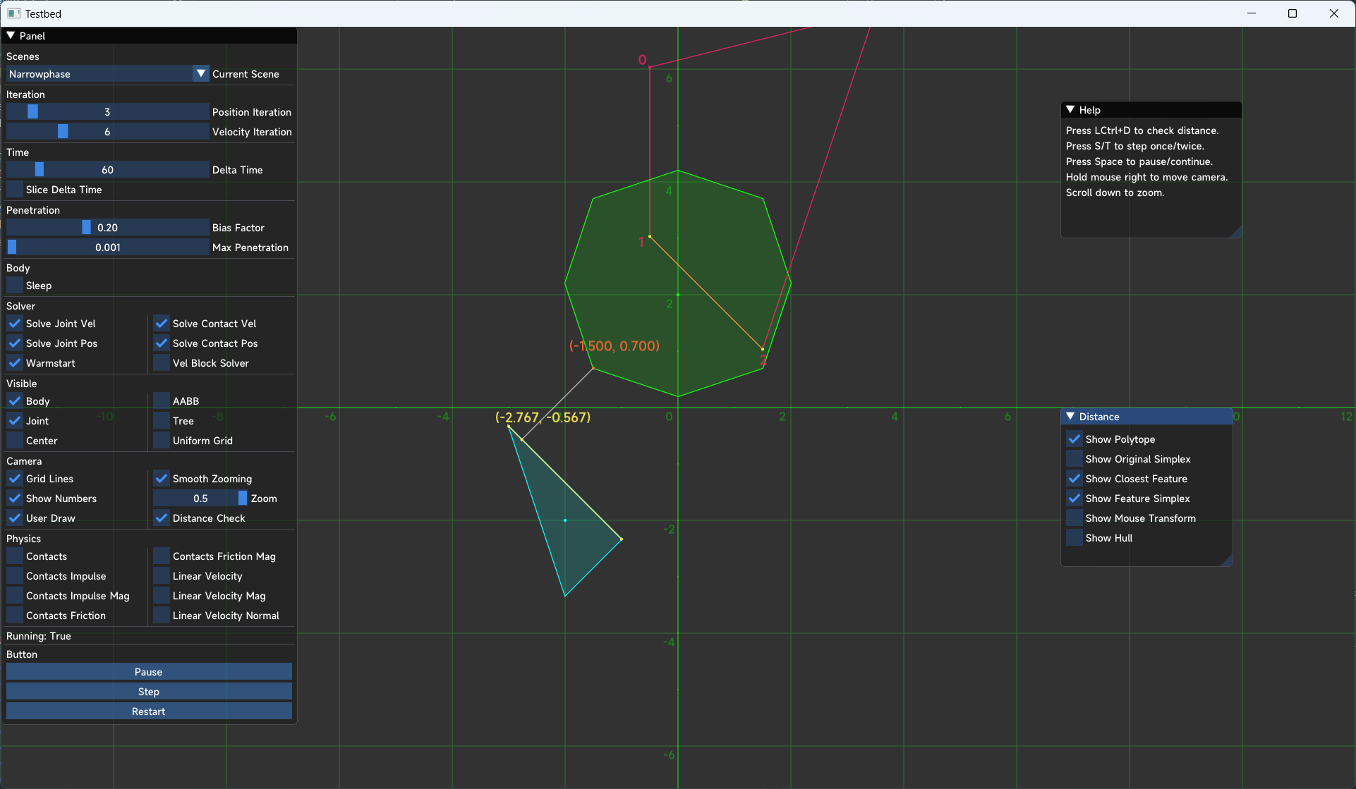The image size is (1356, 789).
Task: Collapse the Distance window triangle
Action: (1070, 417)
